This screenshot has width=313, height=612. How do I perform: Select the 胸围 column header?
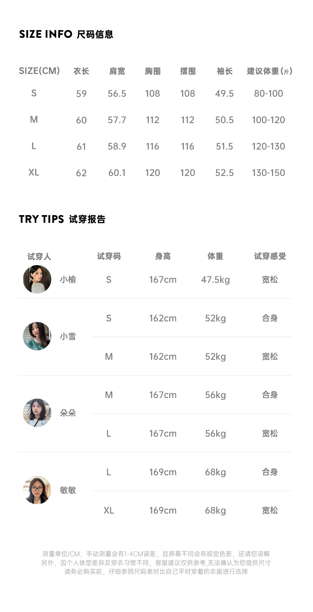click(x=153, y=71)
